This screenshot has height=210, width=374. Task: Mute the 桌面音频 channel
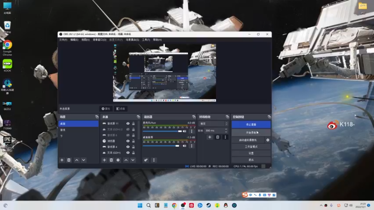click(x=184, y=146)
